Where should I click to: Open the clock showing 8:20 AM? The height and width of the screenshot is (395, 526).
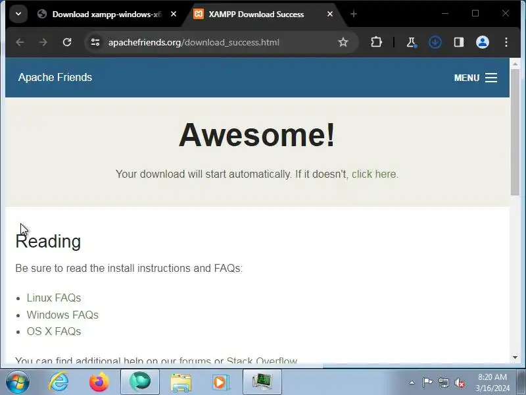coord(492,382)
